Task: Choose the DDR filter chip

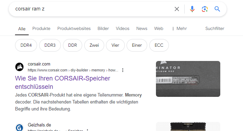Action: [x=72, y=45]
